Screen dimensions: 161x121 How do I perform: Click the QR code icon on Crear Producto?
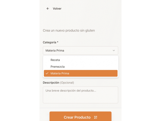point(96,117)
